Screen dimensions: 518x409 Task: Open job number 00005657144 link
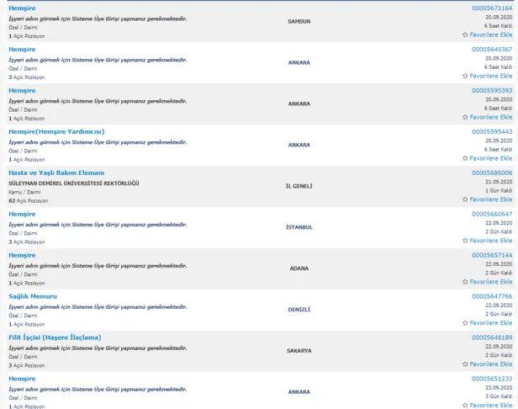pos(491,255)
